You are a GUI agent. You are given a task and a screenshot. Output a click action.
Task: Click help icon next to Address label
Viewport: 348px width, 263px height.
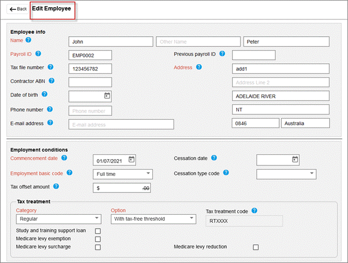[199, 67]
